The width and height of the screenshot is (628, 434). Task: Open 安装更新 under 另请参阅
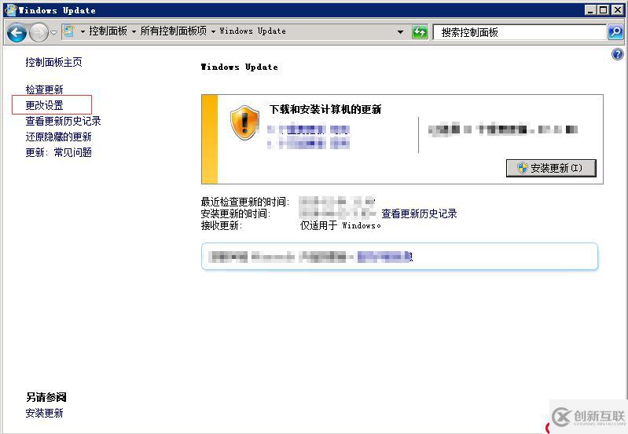click(45, 413)
